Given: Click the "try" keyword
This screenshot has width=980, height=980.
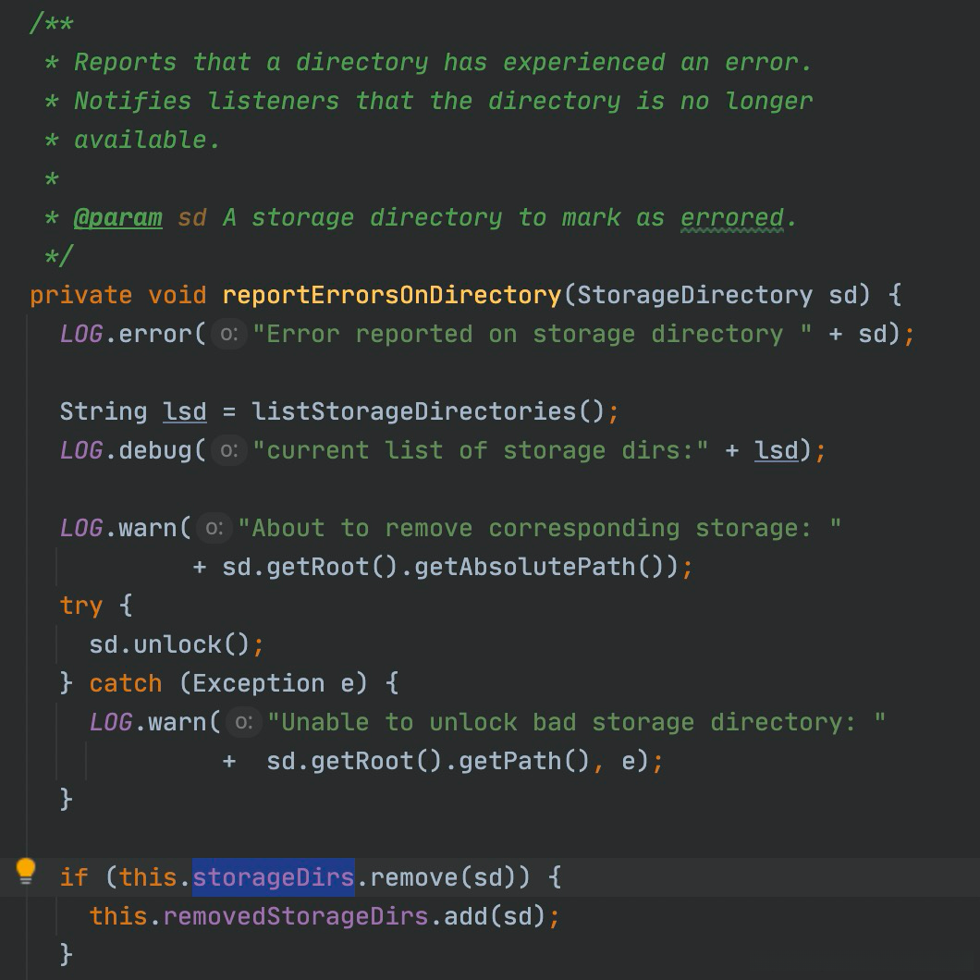Looking at the screenshot, I should pyautogui.click(x=81, y=606).
